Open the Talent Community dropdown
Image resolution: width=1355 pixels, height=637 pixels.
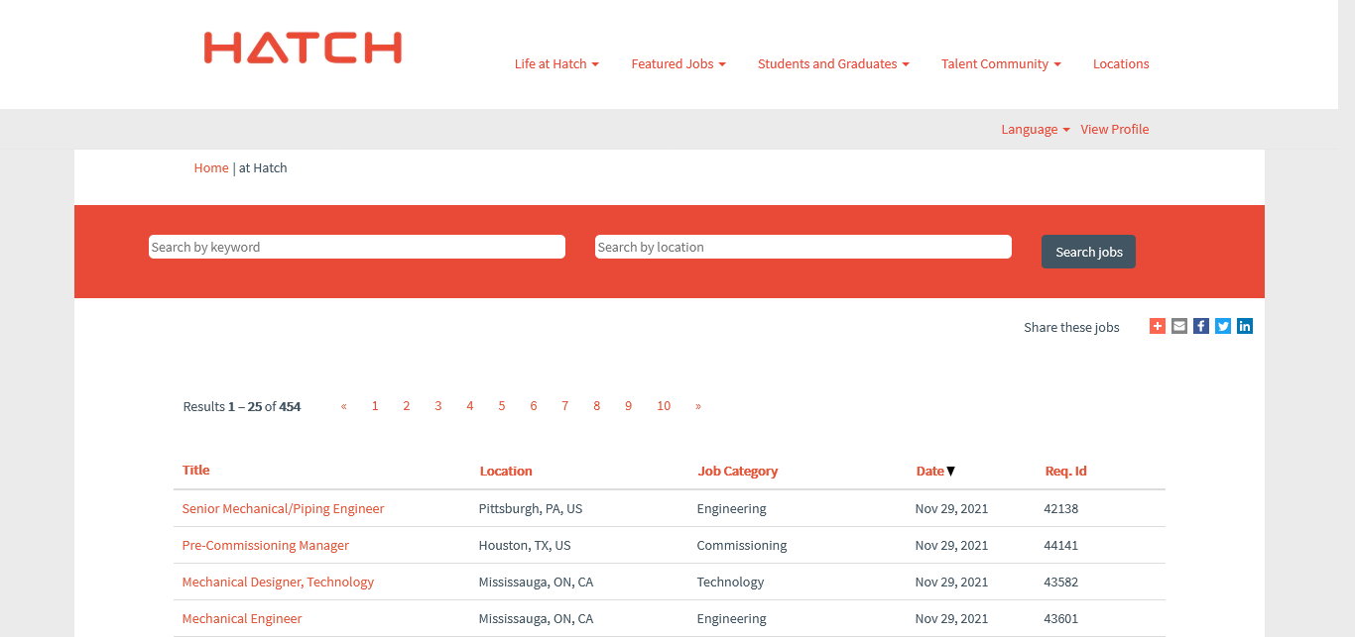(1001, 64)
